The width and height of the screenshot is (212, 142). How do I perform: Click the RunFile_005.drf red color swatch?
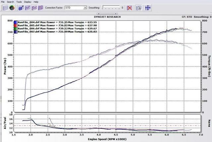tap(16, 25)
